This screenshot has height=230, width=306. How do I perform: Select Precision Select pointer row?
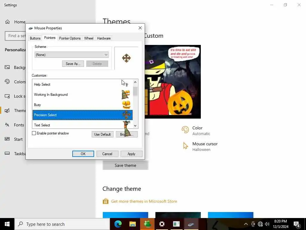(x=82, y=115)
